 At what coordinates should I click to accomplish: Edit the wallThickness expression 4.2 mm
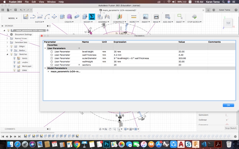(145, 55)
